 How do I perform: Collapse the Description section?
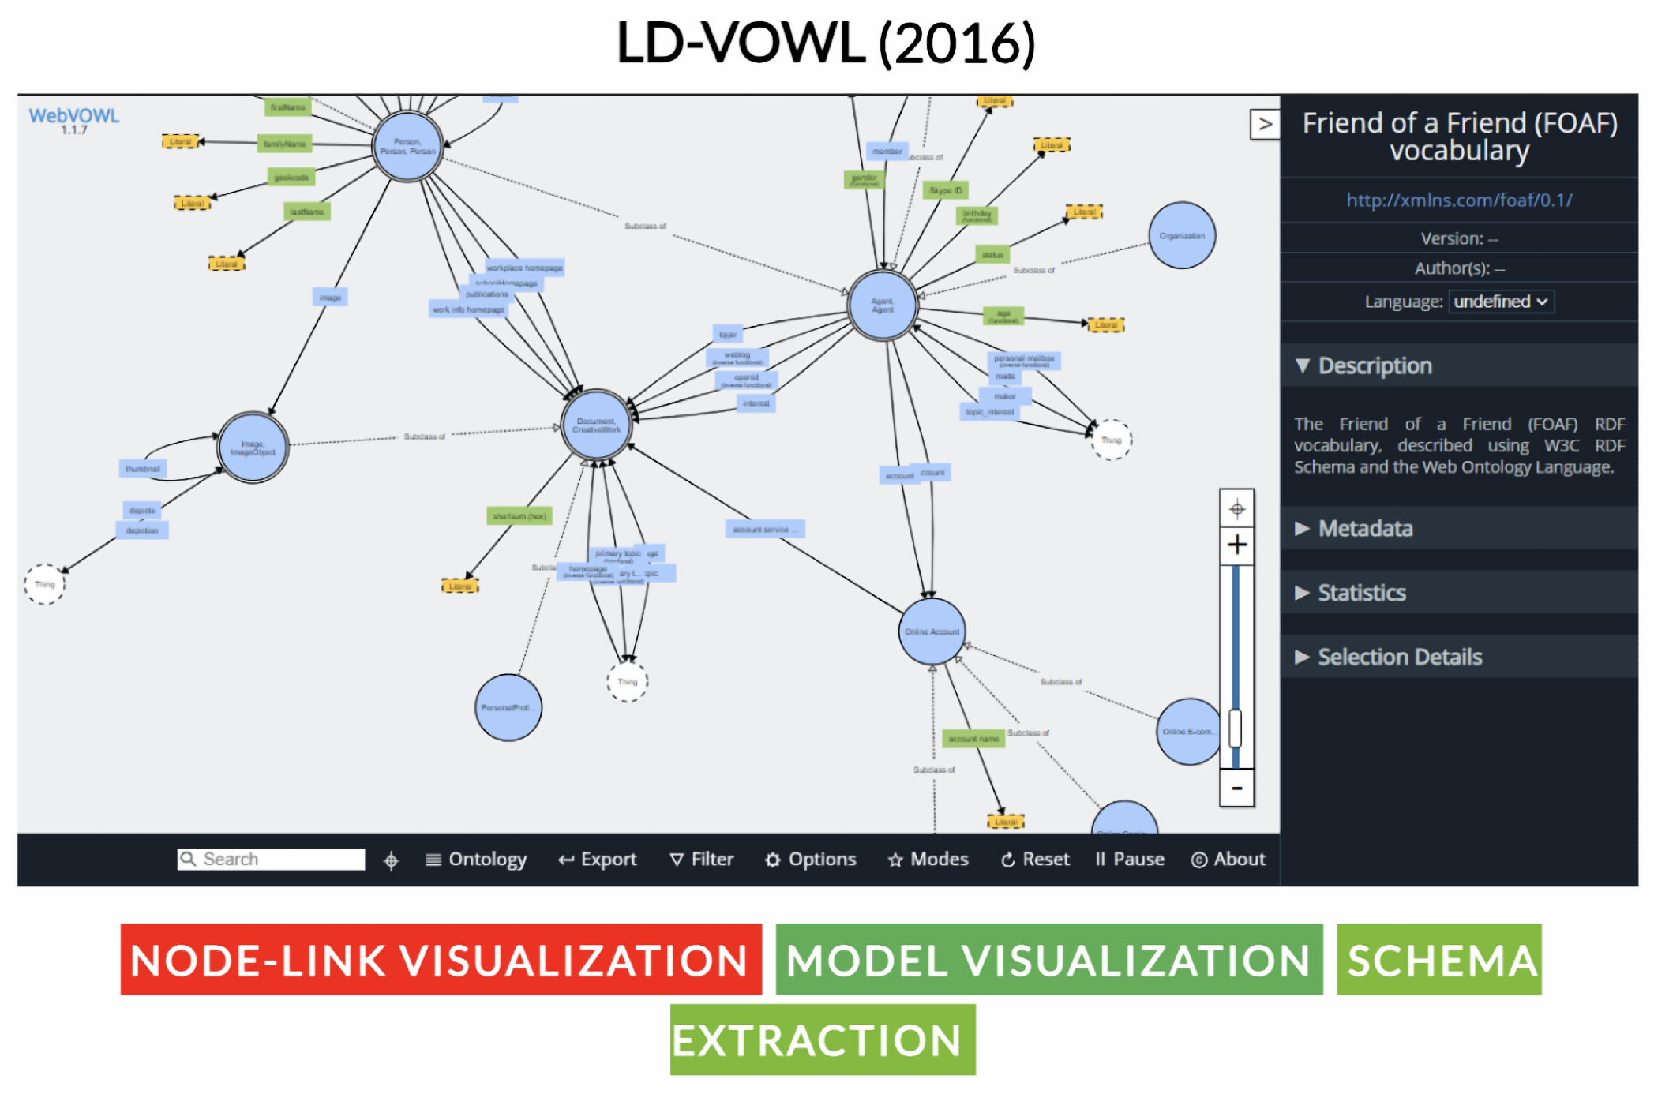click(1374, 365)
